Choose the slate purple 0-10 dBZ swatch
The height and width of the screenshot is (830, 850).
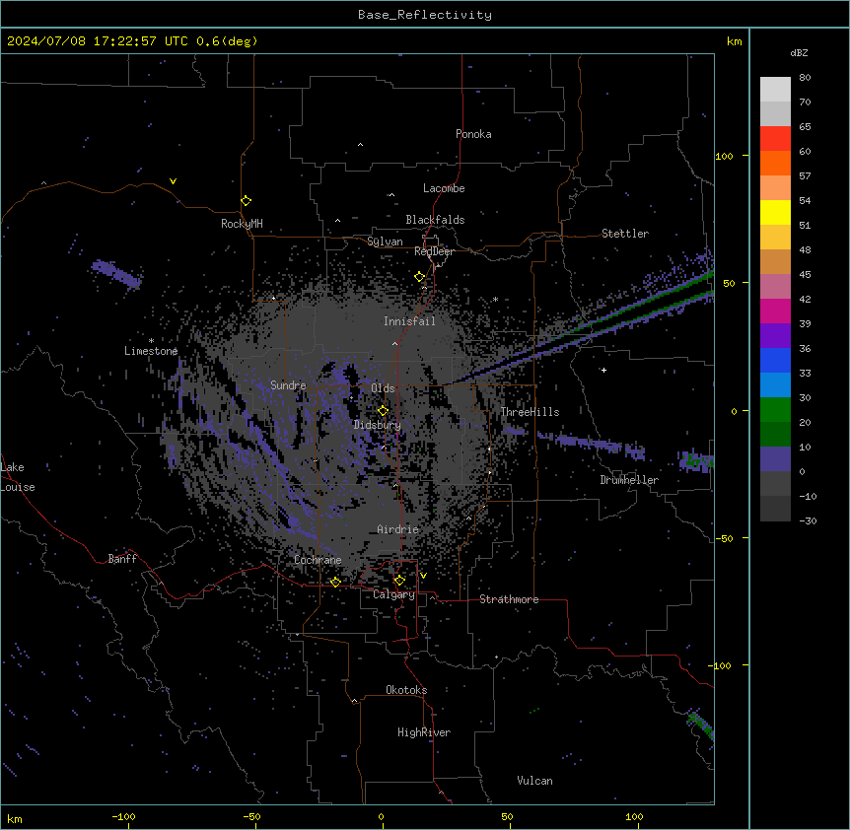point(775,459)
